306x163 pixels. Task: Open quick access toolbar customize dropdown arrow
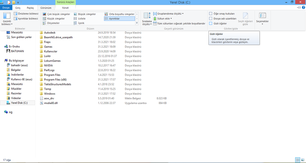pos(18,2)
